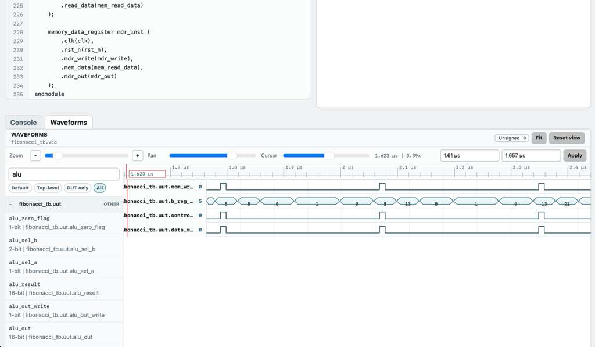The height and width of the screenshot is (347, 595).
Task: Click the Fit button
Action: pyautogui.click(x=539, y=138)
